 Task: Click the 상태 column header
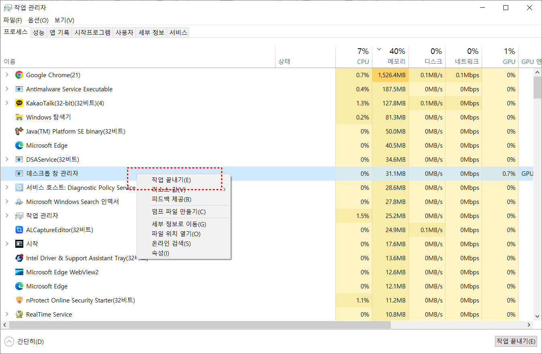tap(305, 56)
